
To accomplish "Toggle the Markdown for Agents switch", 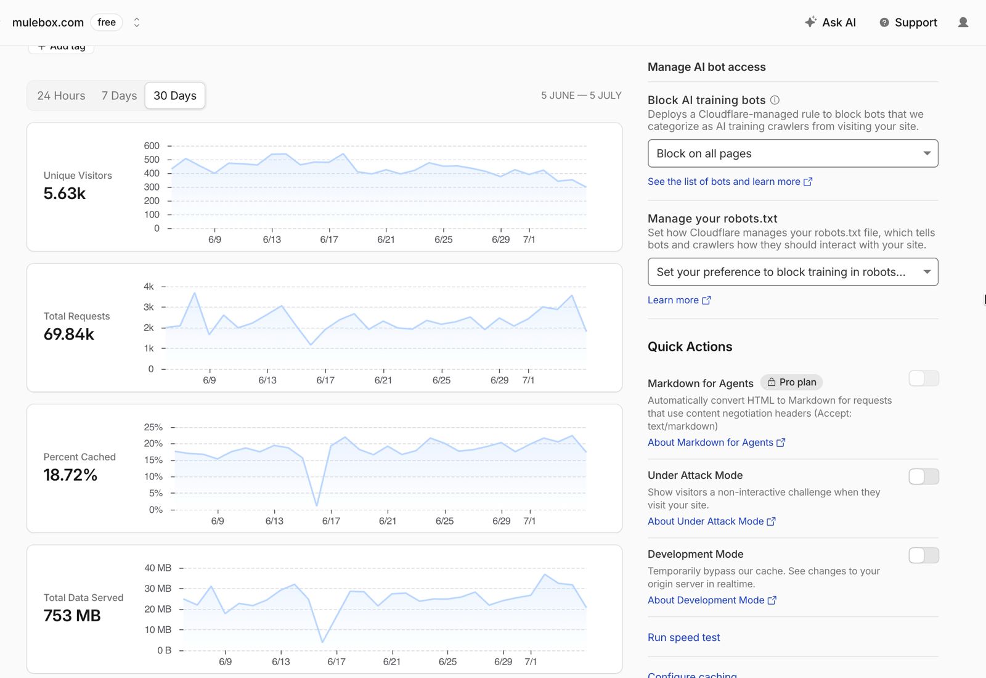I will coord(924,378).
